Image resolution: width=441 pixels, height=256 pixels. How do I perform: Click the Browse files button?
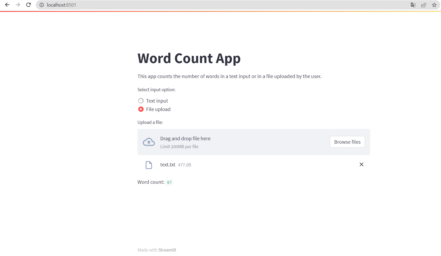(x=347, y=142)
